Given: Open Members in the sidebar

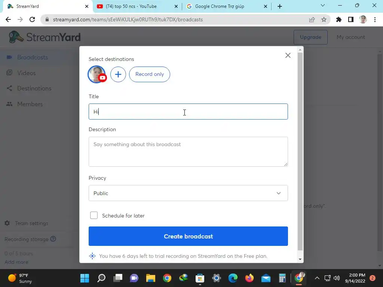Looking at the screenshot, I should tap(30, 104).
